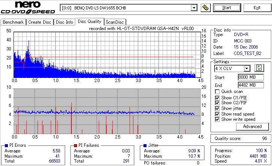This screenshot has width=272, height=166.
Task: Uncheck Show jitter option
Action: pos(217,108)
